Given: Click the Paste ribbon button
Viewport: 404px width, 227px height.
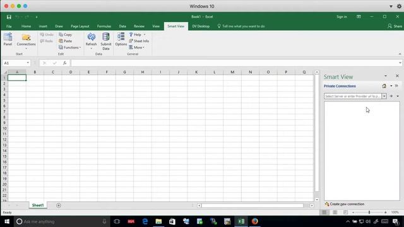Looking at the screenshot, I should (x=66, y=41).
